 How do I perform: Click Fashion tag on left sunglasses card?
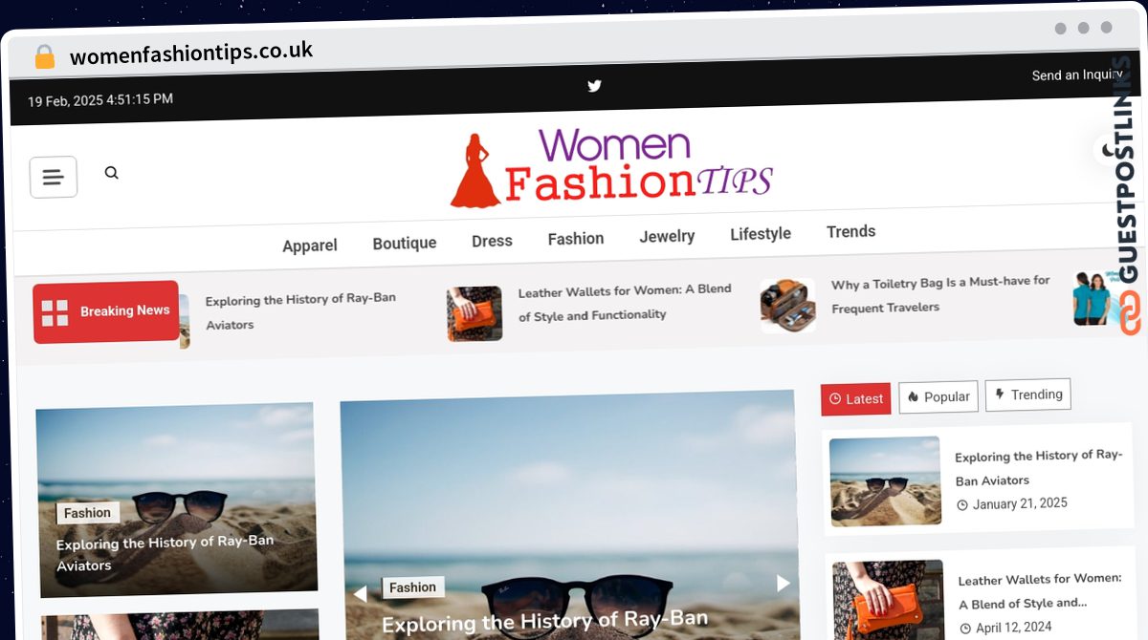click(87, 514)
